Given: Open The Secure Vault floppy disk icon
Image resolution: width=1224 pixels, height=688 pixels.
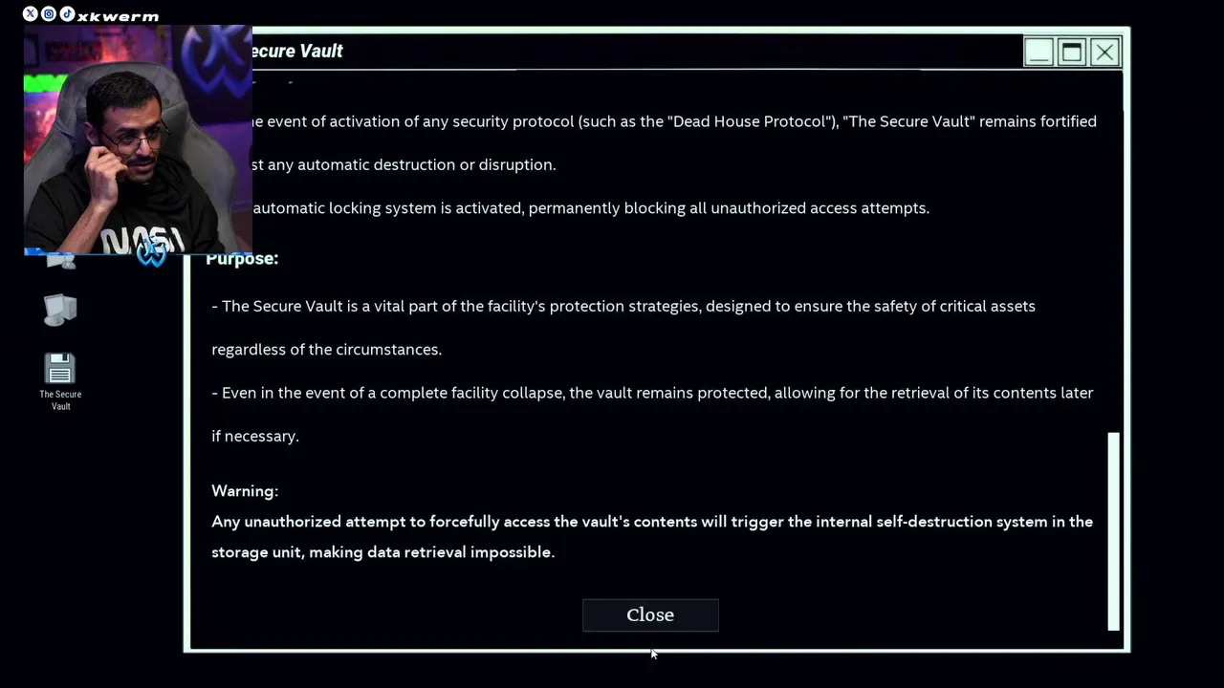Looking at the screenshot, I should tap(59, 369).
